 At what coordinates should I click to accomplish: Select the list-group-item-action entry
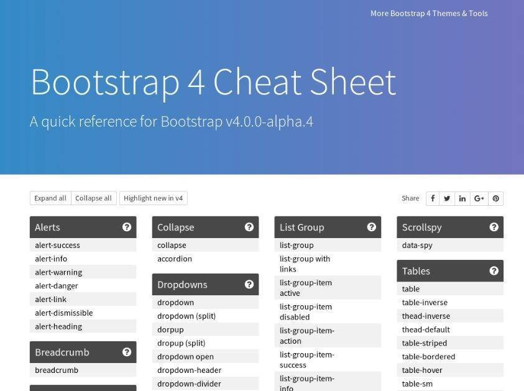click(328, 336)
